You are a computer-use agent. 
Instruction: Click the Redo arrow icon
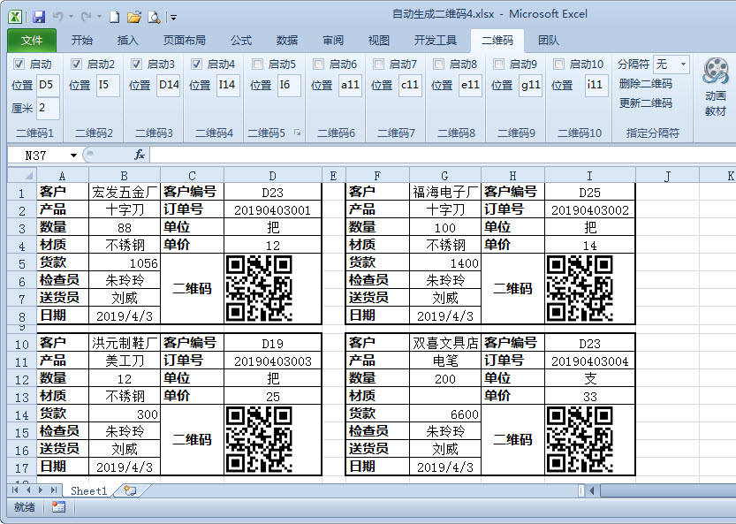click(86, 17)
